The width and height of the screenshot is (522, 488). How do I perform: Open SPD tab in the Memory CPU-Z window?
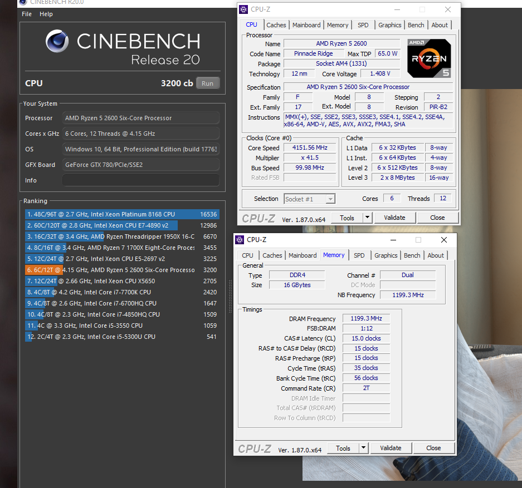coord(359,255)
